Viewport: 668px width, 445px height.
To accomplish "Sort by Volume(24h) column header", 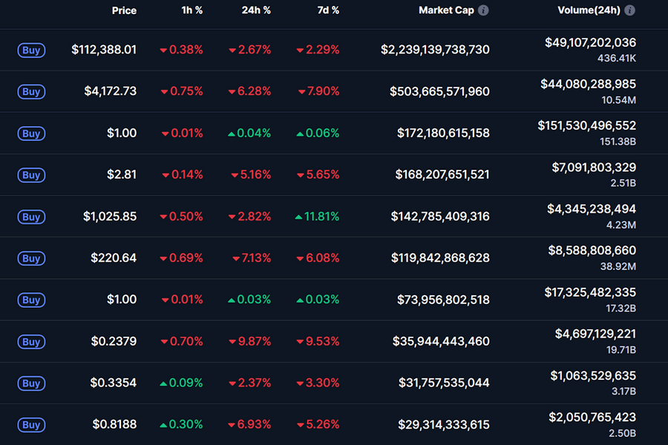I will tap(589, 10).
